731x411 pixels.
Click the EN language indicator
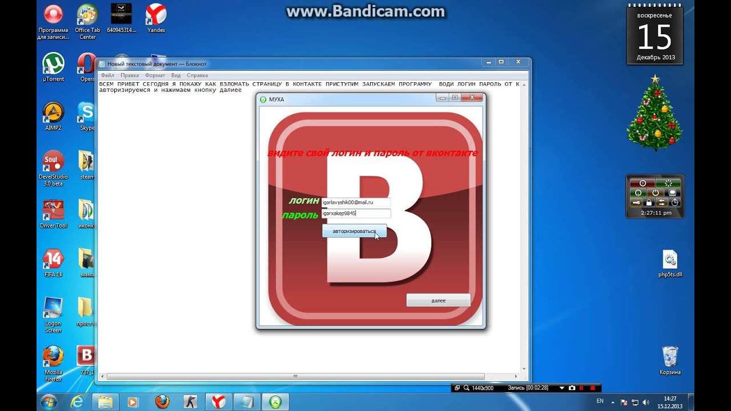click(600, 401)
